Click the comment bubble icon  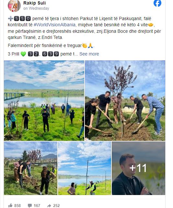[x=30, y=206]
